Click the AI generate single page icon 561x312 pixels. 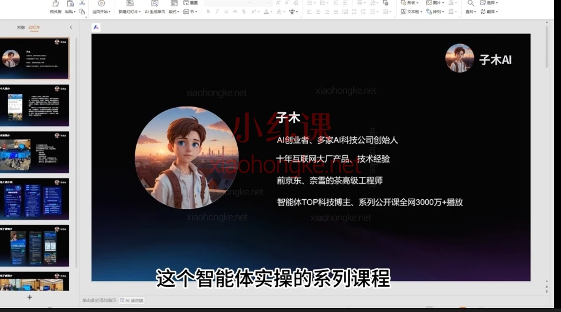(155, 3)
